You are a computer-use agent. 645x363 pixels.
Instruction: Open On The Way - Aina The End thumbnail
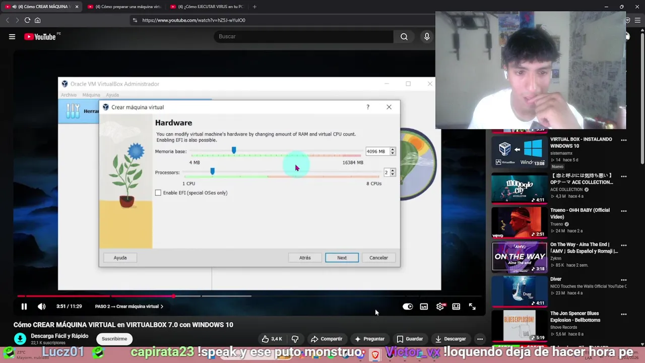coord(519,257)
